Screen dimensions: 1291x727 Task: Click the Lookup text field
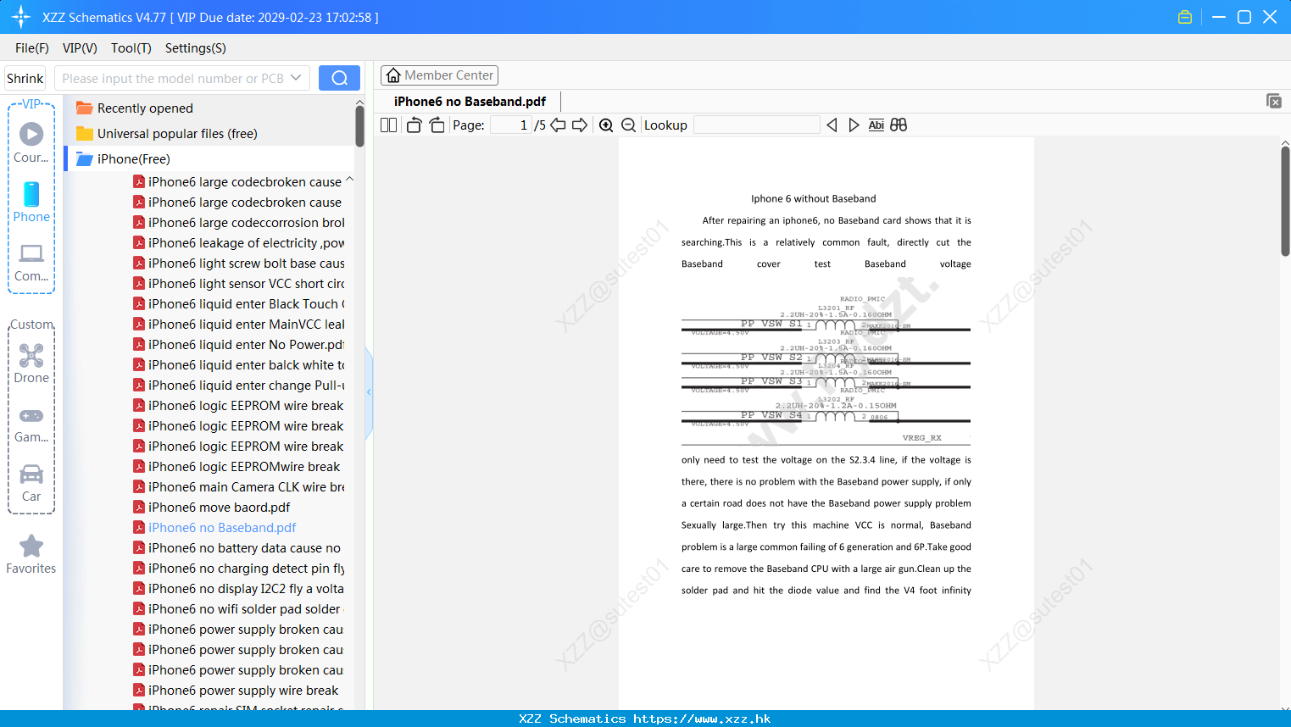tap(757, 125)
